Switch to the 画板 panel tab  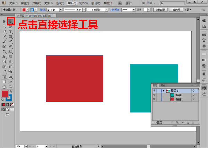click(x=162, y=85)
